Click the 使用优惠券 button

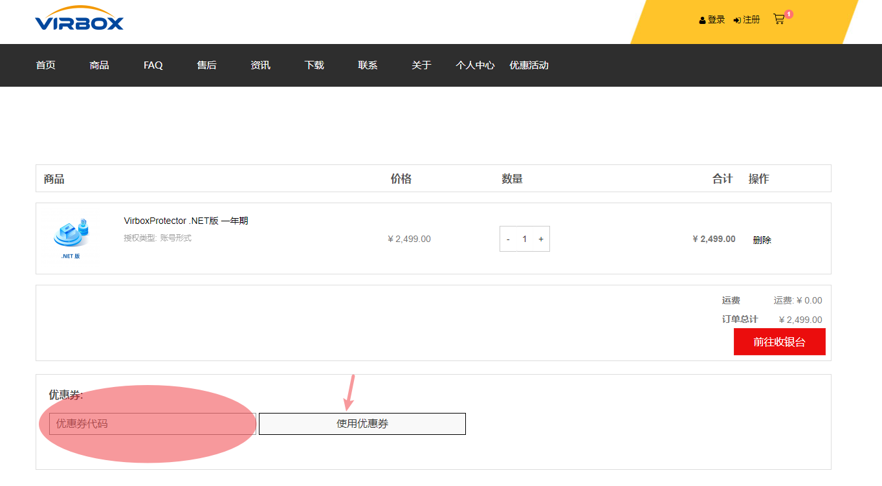(x=362, y=424)
